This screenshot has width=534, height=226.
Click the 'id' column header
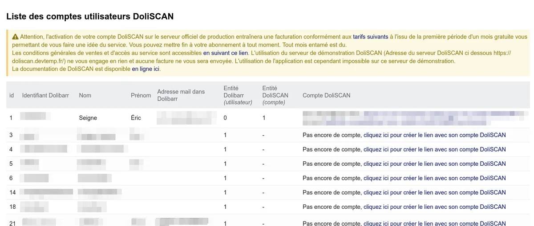pos(12,95)
